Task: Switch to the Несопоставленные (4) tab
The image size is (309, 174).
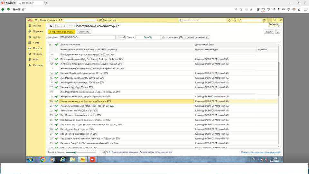Action: coord(197,37)
